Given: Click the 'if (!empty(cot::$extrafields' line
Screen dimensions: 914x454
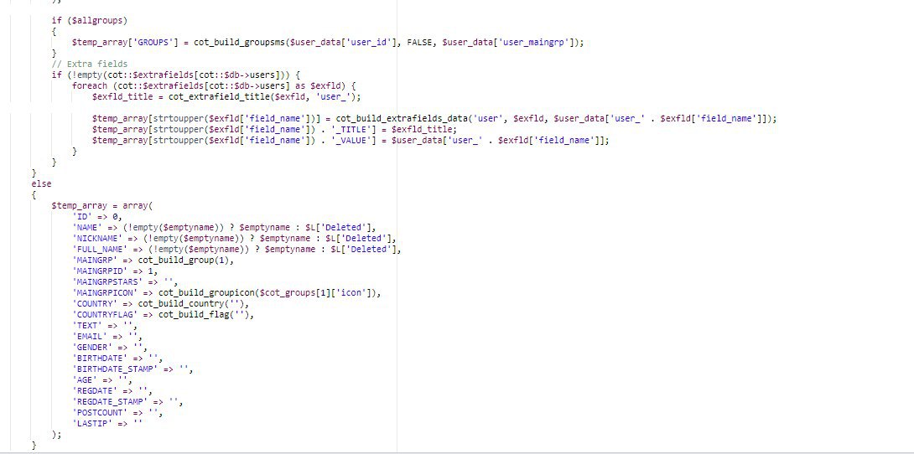Looking at the screenshot, I should coord(175,75).
